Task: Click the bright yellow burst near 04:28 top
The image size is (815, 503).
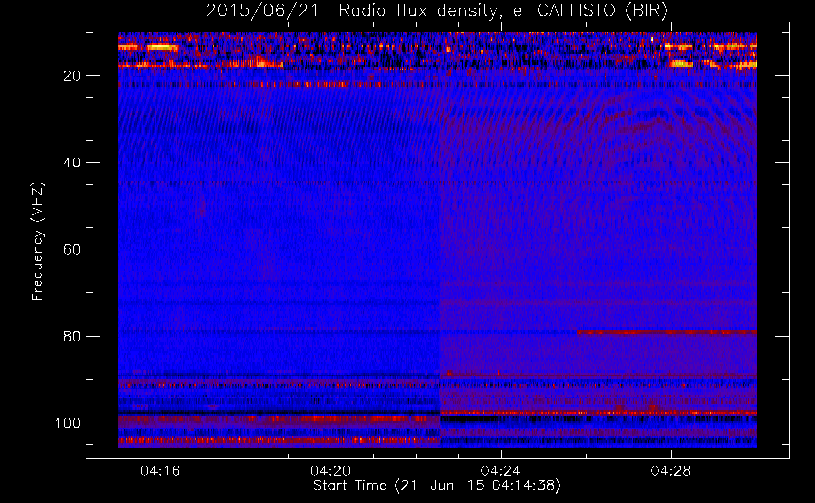Action: pos(680,64)
